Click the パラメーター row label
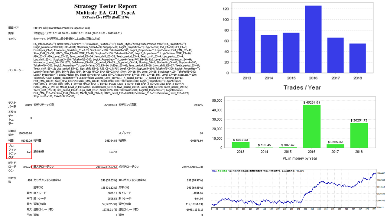The image size is (387, 217). pos(16,70)
